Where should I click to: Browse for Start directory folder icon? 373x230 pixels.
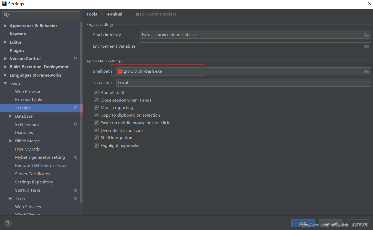tap(367, 35)
